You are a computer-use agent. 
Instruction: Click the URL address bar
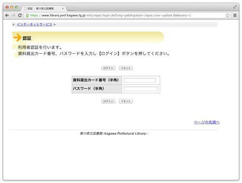pyautogui.click(x=127, y=15)
